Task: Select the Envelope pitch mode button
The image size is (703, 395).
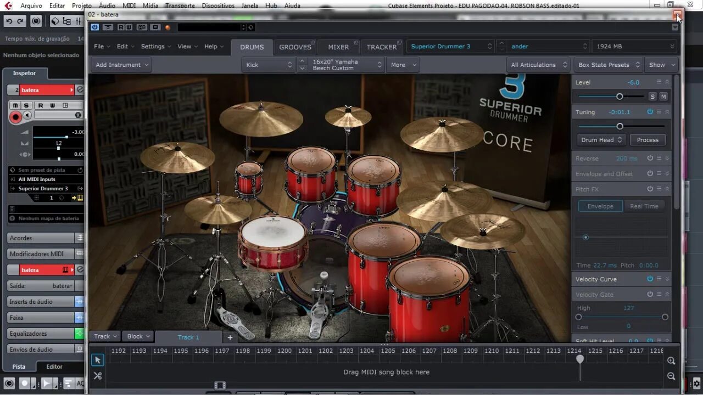Action: coord(600,206)
